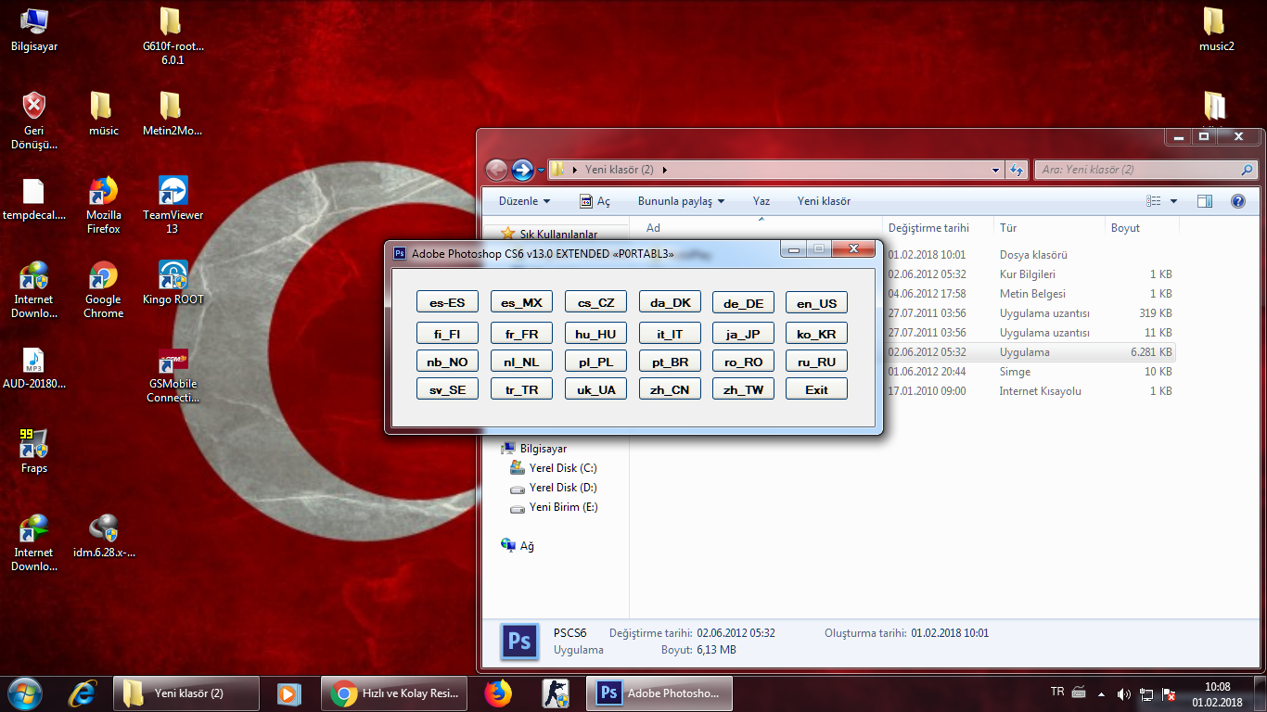Click the Sık Kullanılanlar favorites entry
1267x712 pixels.
(549, 235)
